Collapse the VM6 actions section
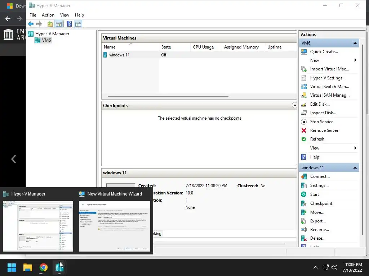The height and width of the screenshot is (276, 369). click(x=355, y=43)
